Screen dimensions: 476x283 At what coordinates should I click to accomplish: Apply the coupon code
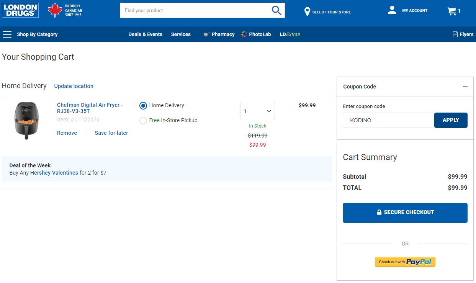pos(451,120)
